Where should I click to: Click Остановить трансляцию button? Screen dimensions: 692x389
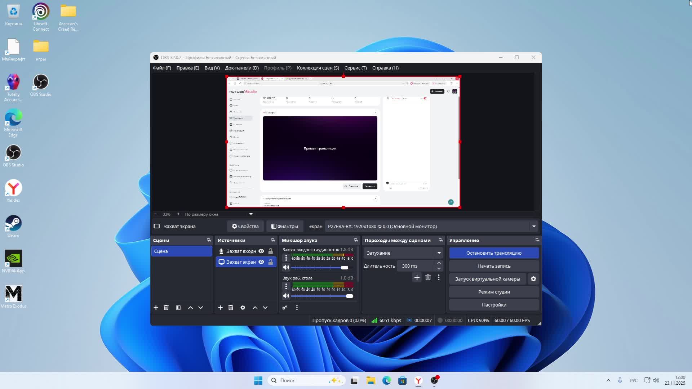(494, 253)
